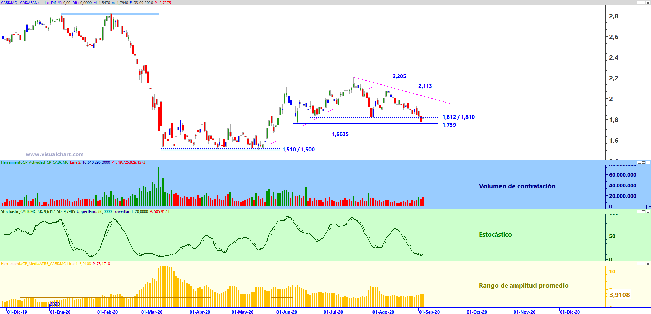Minimize the Stochastic indicator panel

coord(639,212)
